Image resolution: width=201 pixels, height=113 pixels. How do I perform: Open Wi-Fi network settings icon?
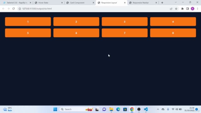point(173,109)
